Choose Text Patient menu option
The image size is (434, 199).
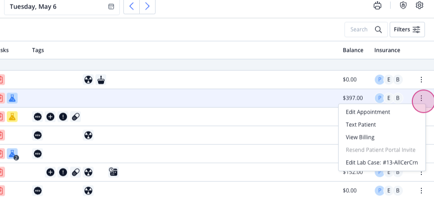point(361,125)
